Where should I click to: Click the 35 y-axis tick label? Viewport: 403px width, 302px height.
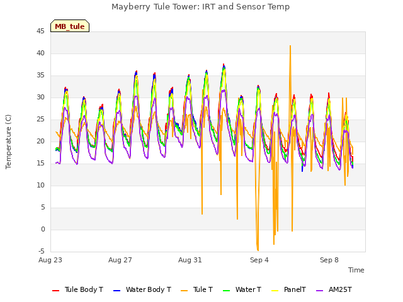click(40, 75)
